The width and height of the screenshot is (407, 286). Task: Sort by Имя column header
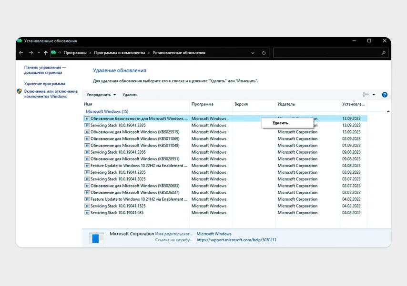(x=136, y=104)
